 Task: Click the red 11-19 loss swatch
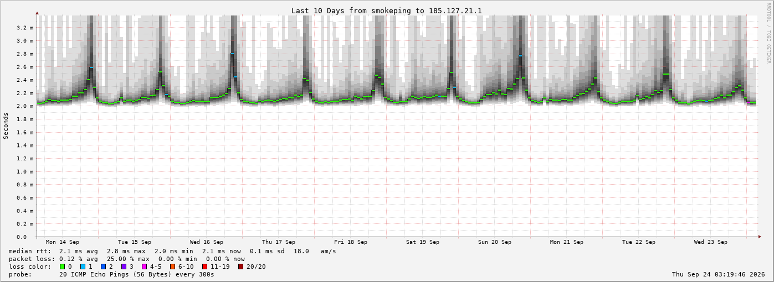(x=204, y=267)
